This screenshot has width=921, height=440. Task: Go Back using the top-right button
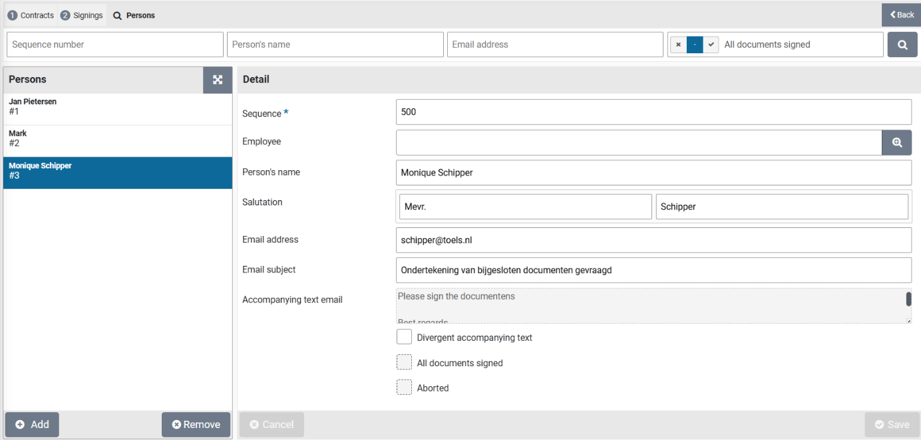tap(902, 15)
